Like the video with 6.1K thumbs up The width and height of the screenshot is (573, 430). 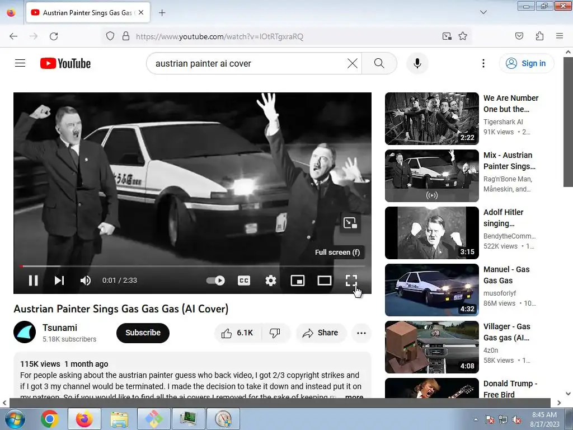[x=237, y=333]
